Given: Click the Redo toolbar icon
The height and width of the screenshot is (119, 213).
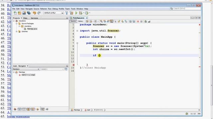Looking at the screenshot, I should (x=39, y=13).
